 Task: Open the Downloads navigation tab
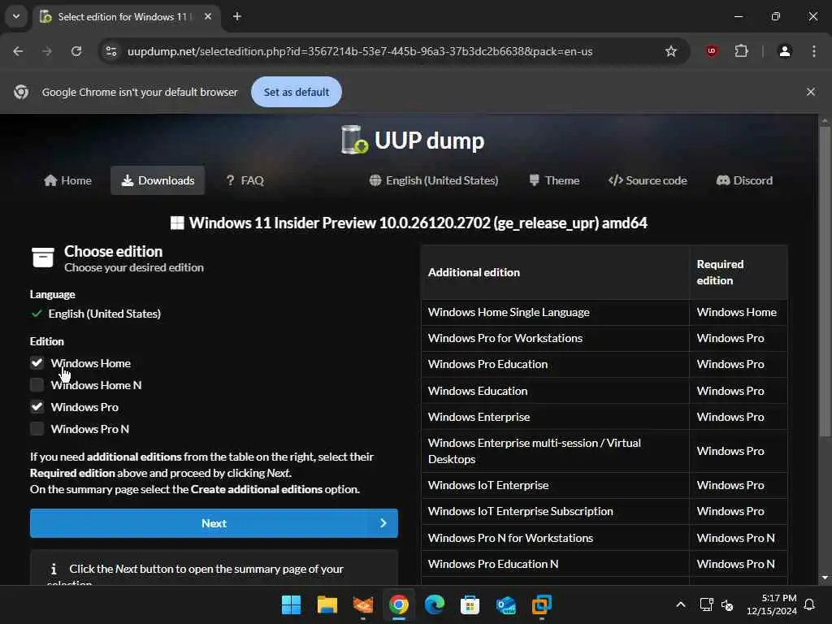click(x=158, y=180)
